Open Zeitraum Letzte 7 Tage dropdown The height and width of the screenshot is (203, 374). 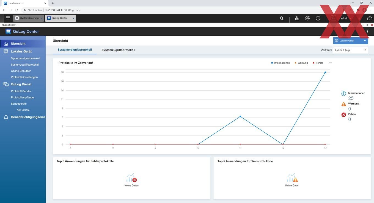[350, 50]
